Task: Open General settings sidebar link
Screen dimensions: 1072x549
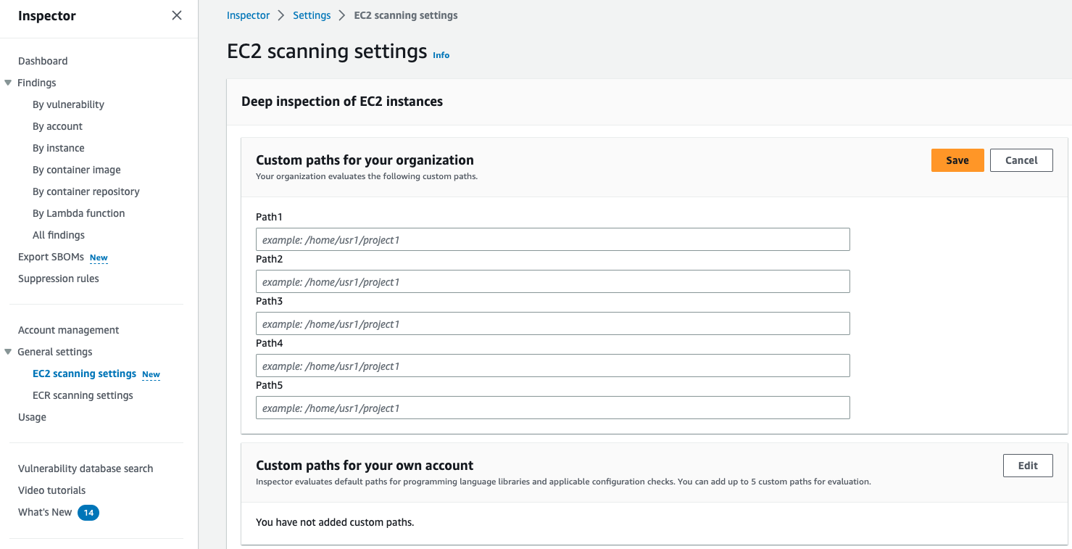Action: [x=55, y=352]
